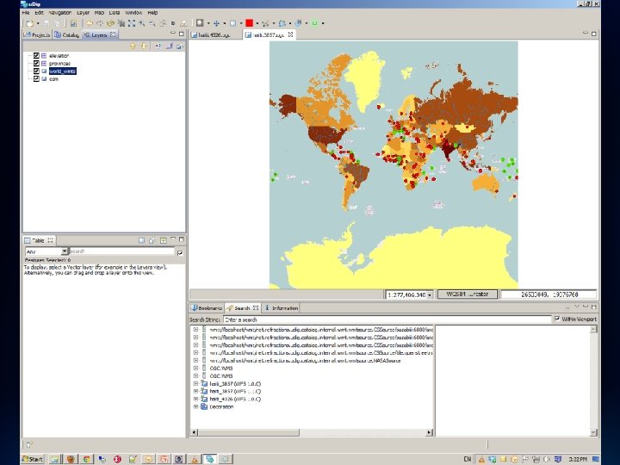
Task: Move layer down with arrow icon
Action: (x=143, y=46)
